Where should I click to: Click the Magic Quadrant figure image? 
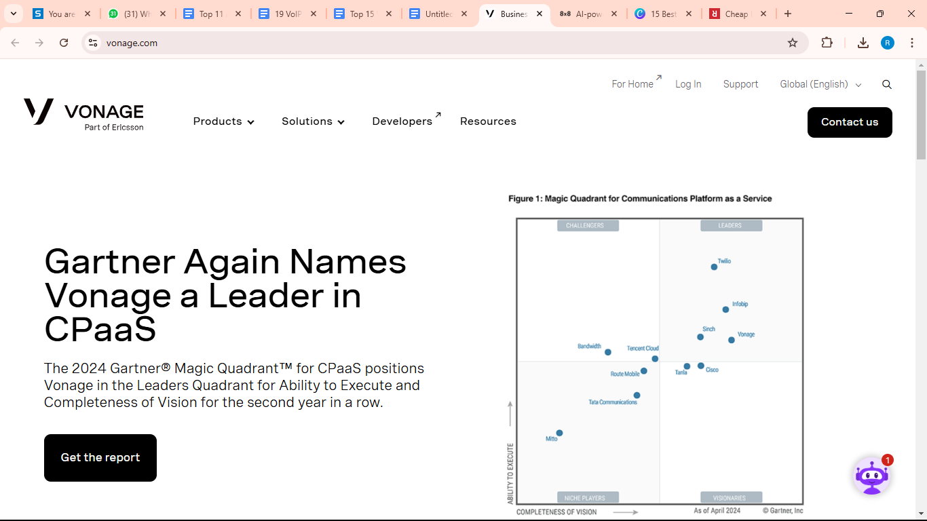pos(656,355)
